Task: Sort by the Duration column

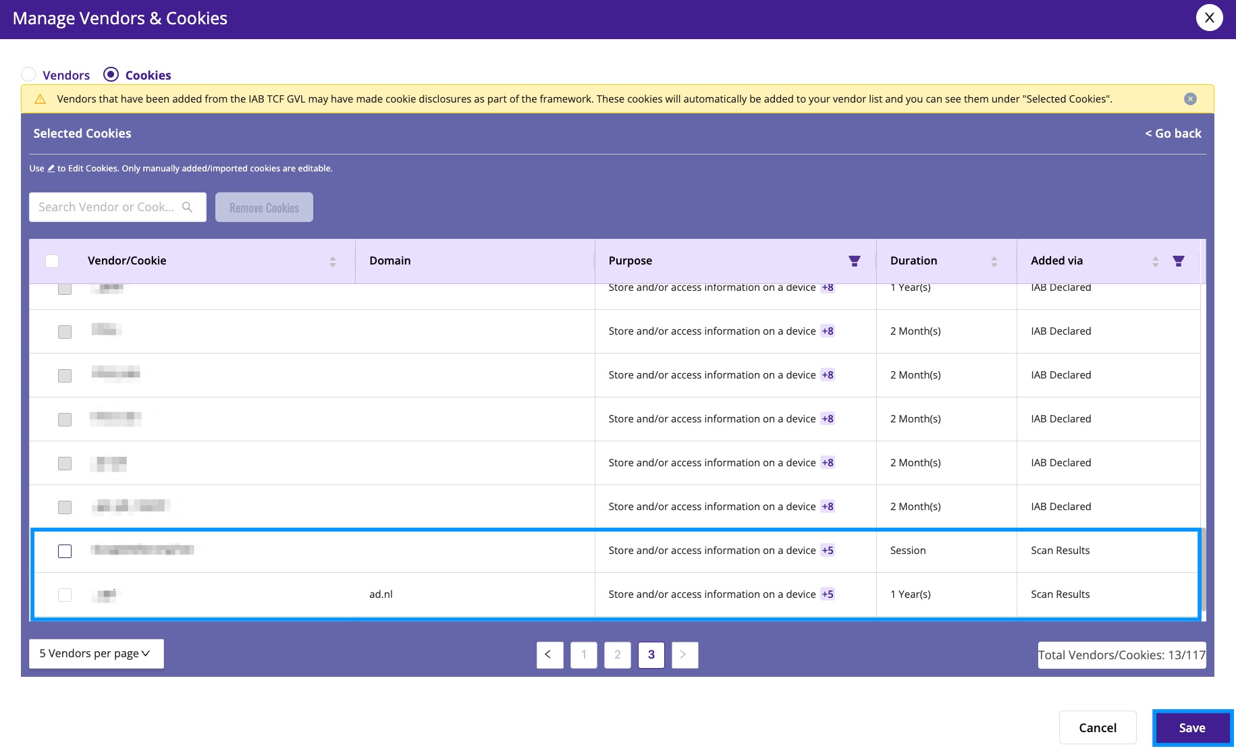Action: [994, 261]
